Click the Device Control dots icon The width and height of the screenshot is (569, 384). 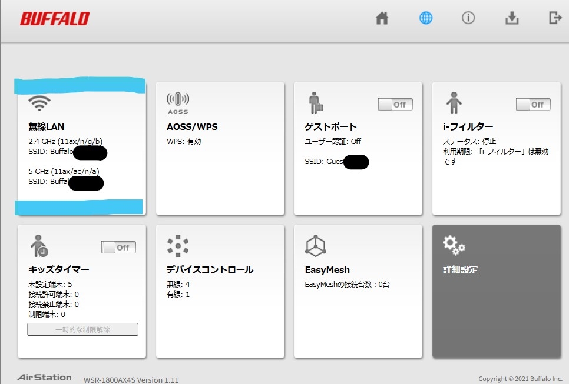(178, 246)
